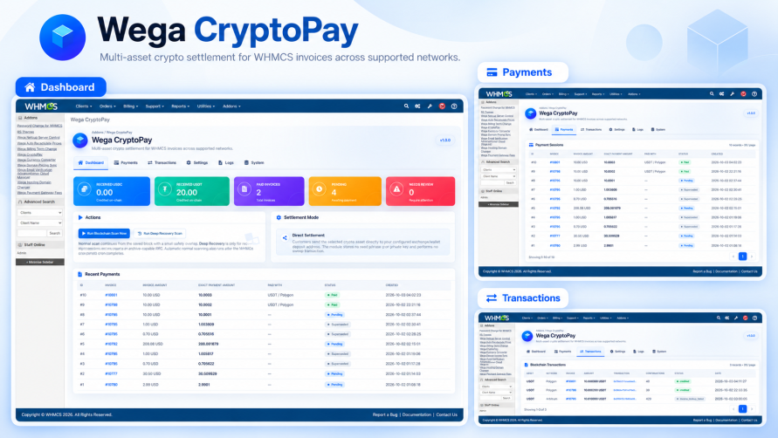The image size is (778, 438).
Task: Click page 1 button in the Payments window pagination
Action: click(742, 257)
